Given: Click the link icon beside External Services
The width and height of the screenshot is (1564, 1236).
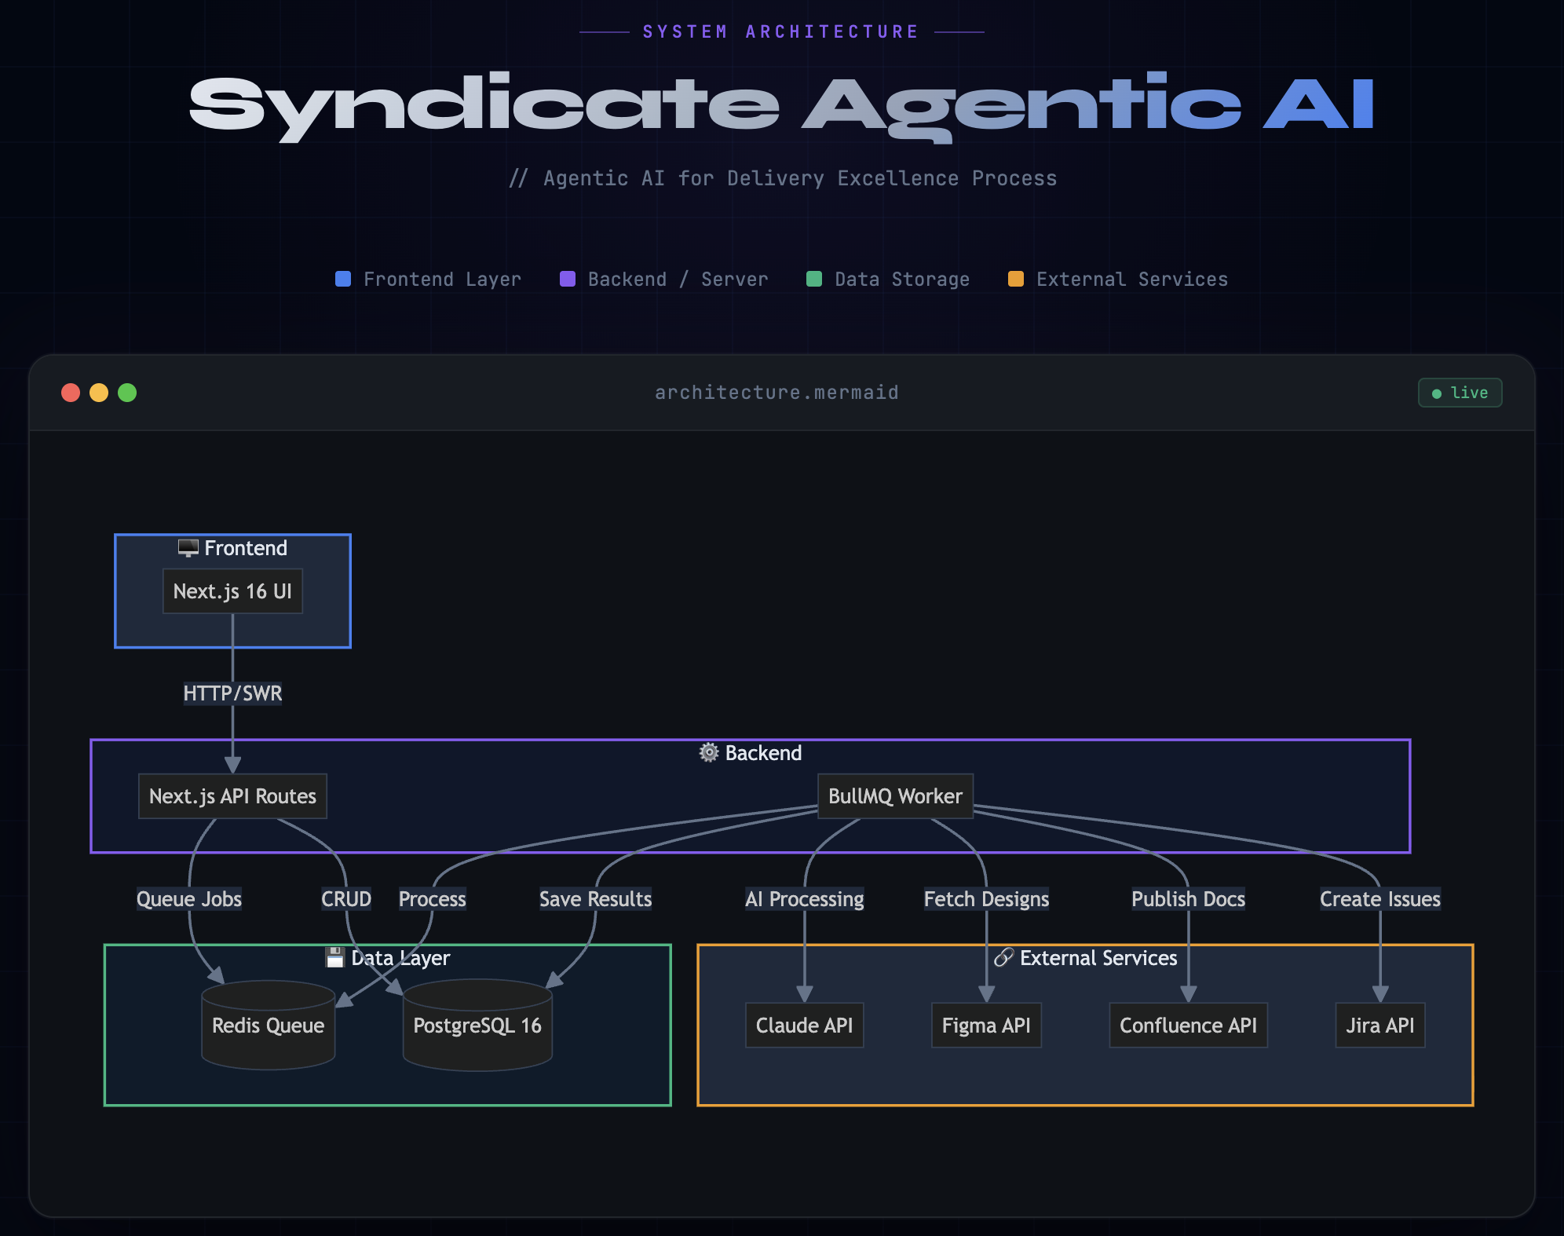Looking at the screenshot, I should tap(1003, 957).
